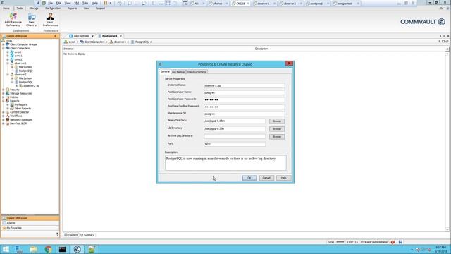451x254 pixels.
Task: Click the Content Director icon in tree
Action: 8,112
